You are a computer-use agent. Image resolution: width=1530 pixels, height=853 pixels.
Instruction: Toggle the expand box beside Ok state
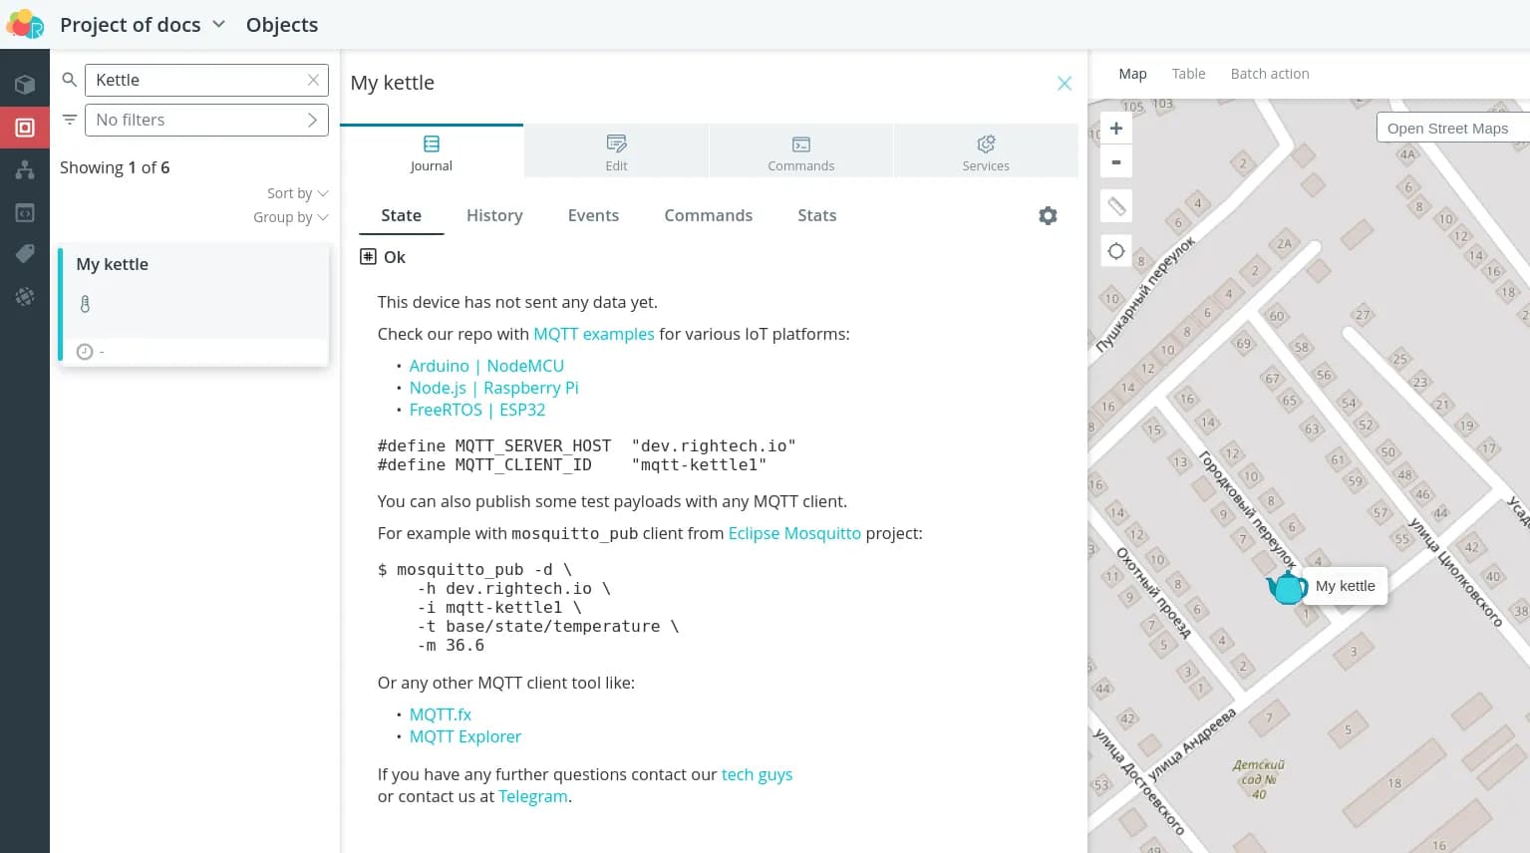tap(368, 257)
